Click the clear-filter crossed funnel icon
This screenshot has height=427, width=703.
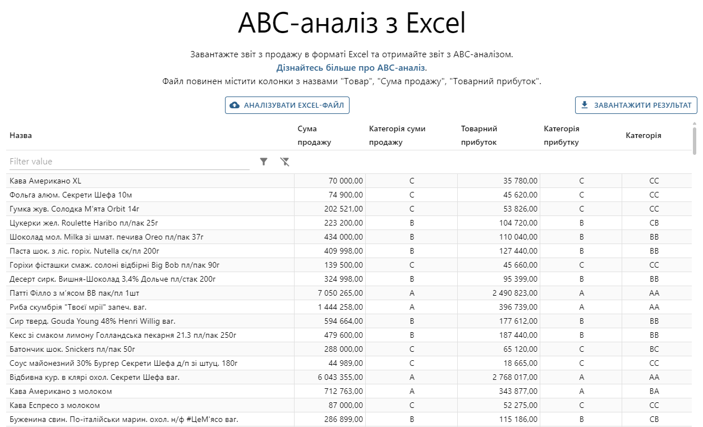(x=286, y=162)
